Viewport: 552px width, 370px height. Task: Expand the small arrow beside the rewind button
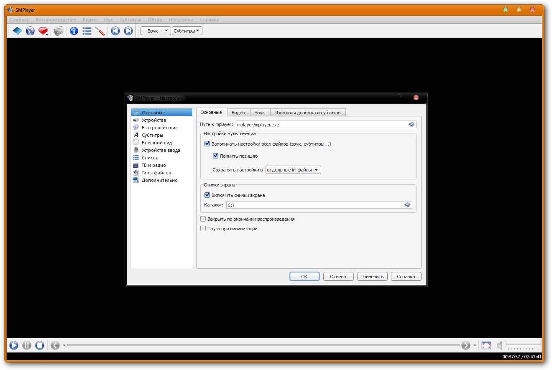tap(64, 345)
